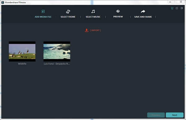Select the Luis Fonsi Despacito thumbnail
The height and width of the screenshot is (120, 186).
pos(57,51)
